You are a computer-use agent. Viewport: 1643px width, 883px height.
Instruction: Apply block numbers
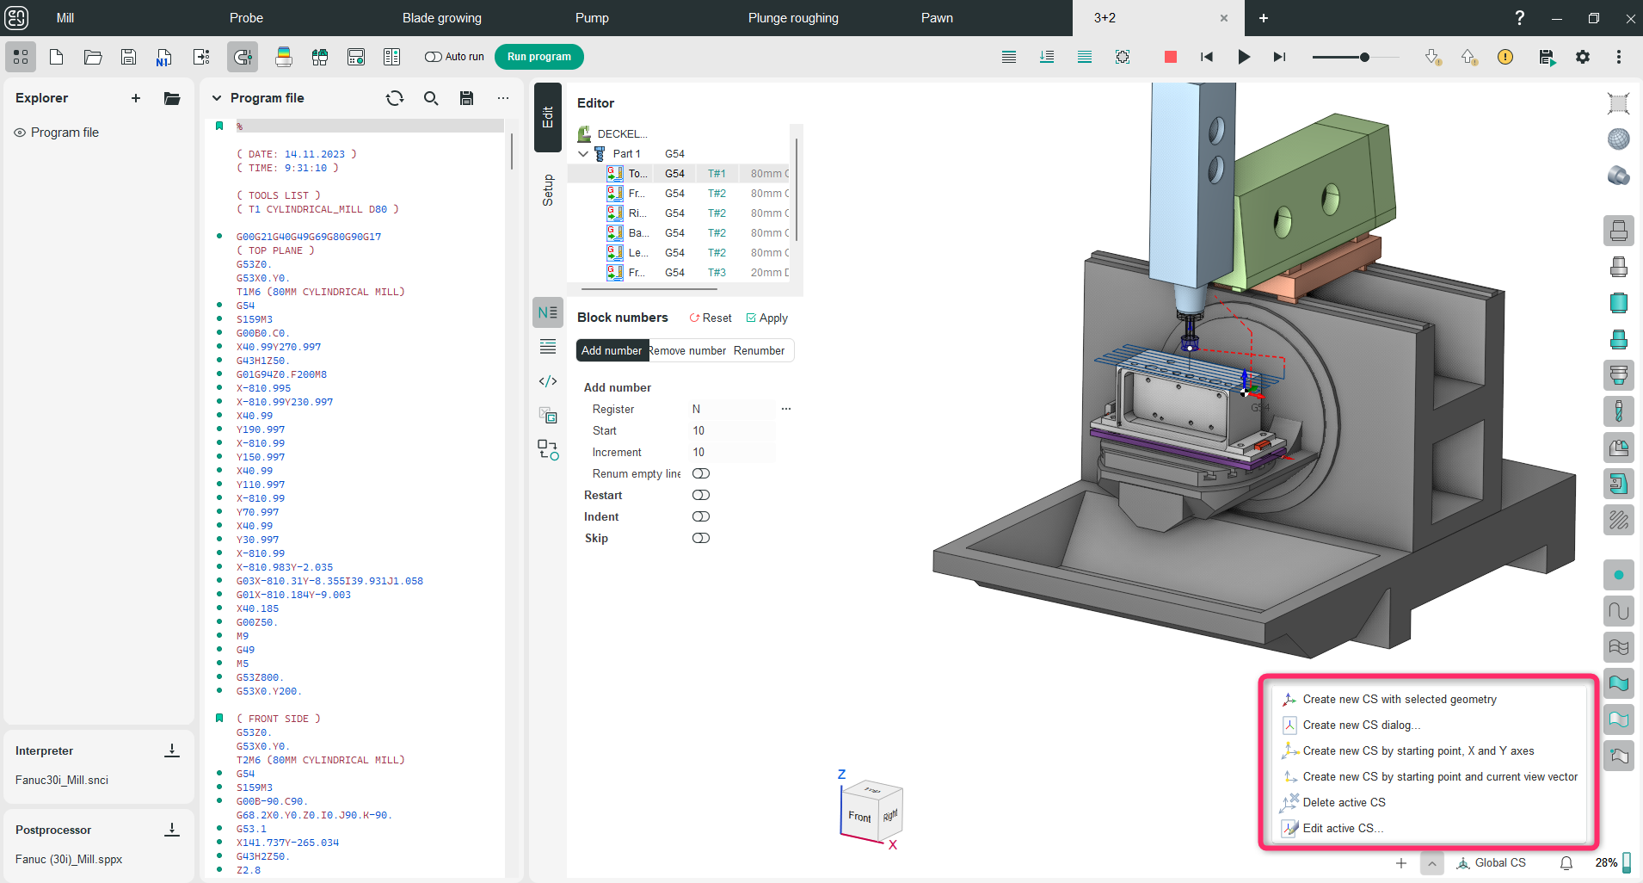[x=767, y=318]
